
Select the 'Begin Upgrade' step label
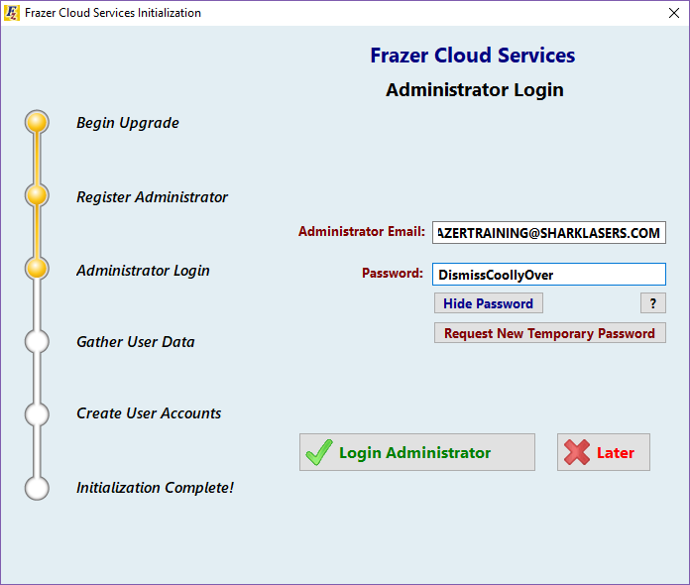tap(128, 123)
